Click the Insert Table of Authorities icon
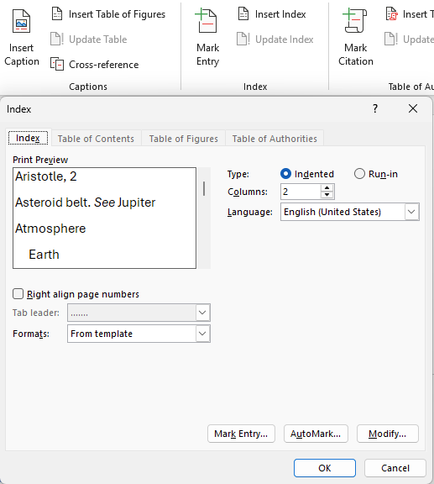Viewport: 434px width, 484px height. pyautogui.click(x=392, y=14)
